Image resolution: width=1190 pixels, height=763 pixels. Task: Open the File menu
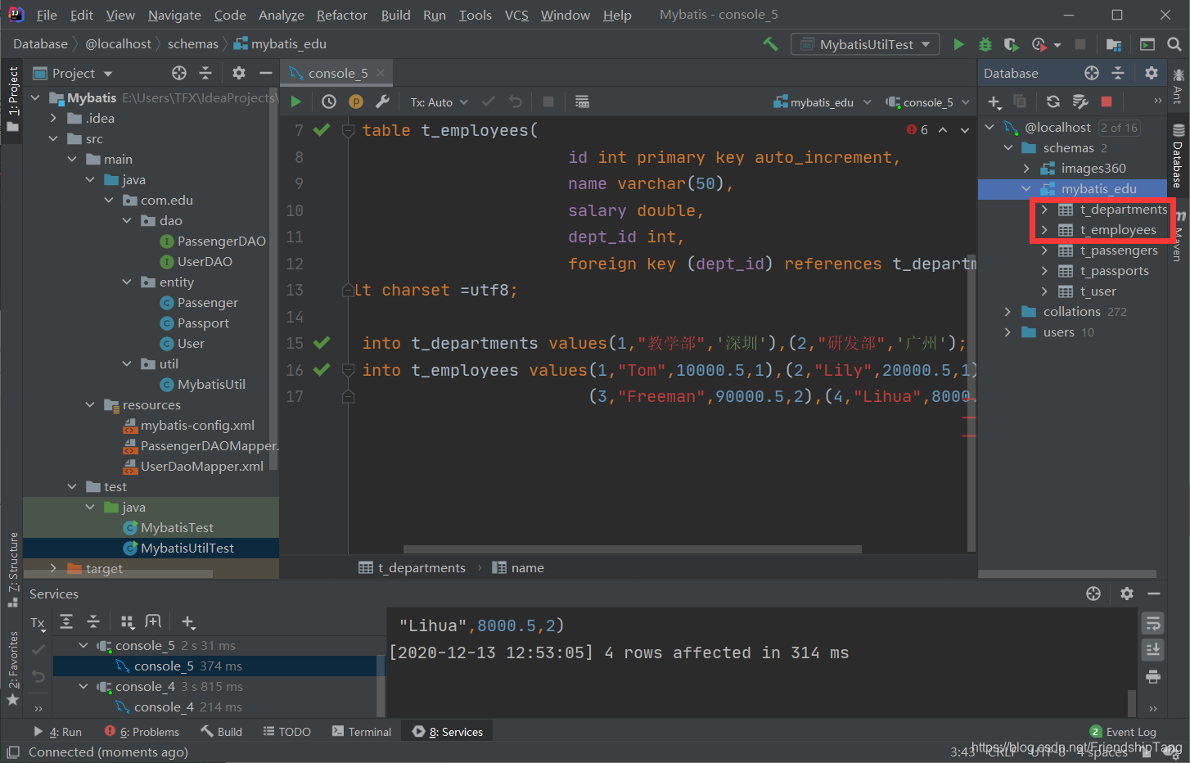pos(47,15)
